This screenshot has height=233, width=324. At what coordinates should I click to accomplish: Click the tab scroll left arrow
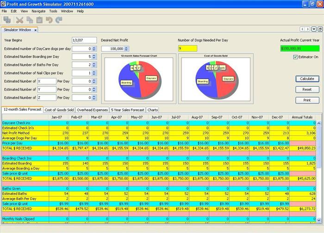pyautogui.click(x=303, y=29)
